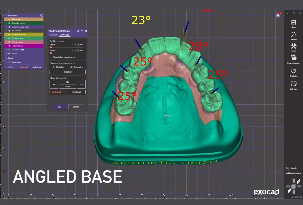
Task: Move all margins Out
Action: [x=81, y=85]
